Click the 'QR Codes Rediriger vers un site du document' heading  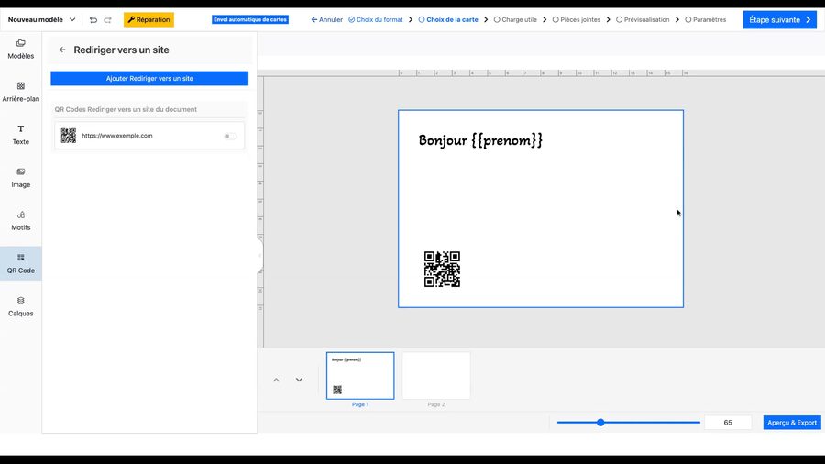[x=126, y=109]
